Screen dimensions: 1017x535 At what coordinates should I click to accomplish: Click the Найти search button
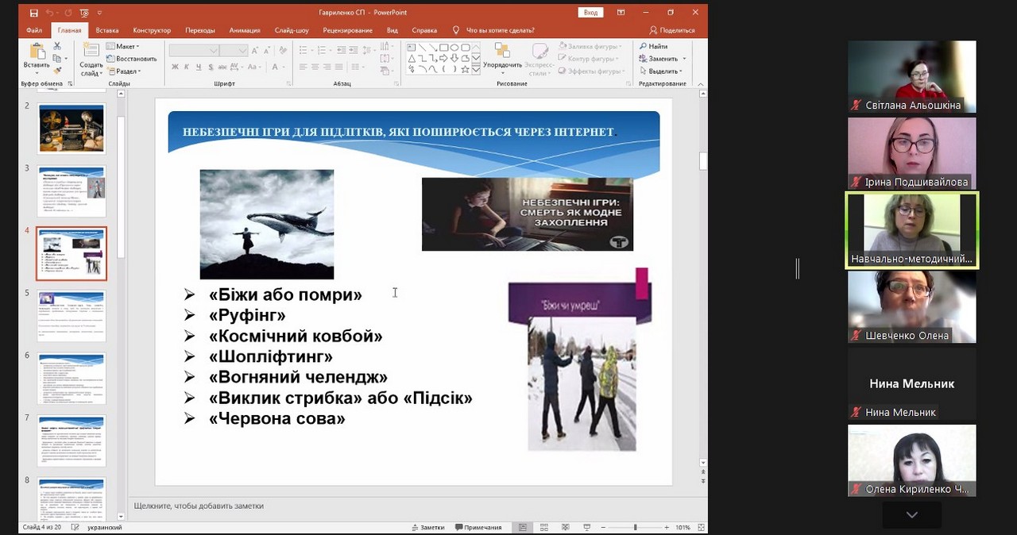[x=654, y=47]
